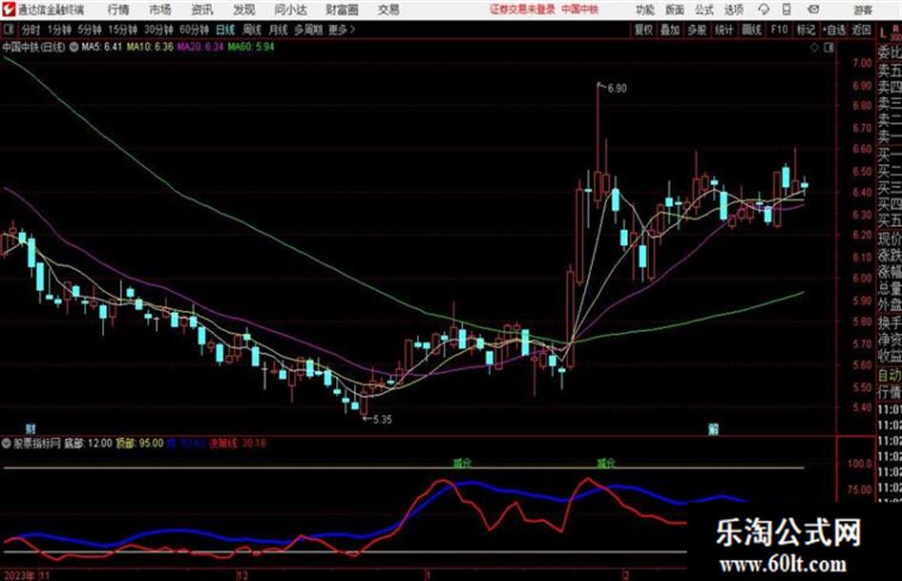Image resolution: width=902 pixels, height=581 pixels.
Task: Click the Tongdaxin red logo icon
Action: (x=9, y=10)
